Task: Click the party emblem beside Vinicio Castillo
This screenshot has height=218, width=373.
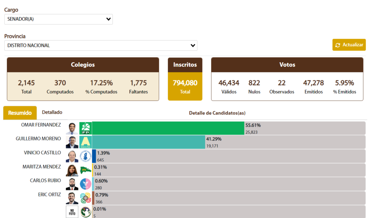Action: 86,156
